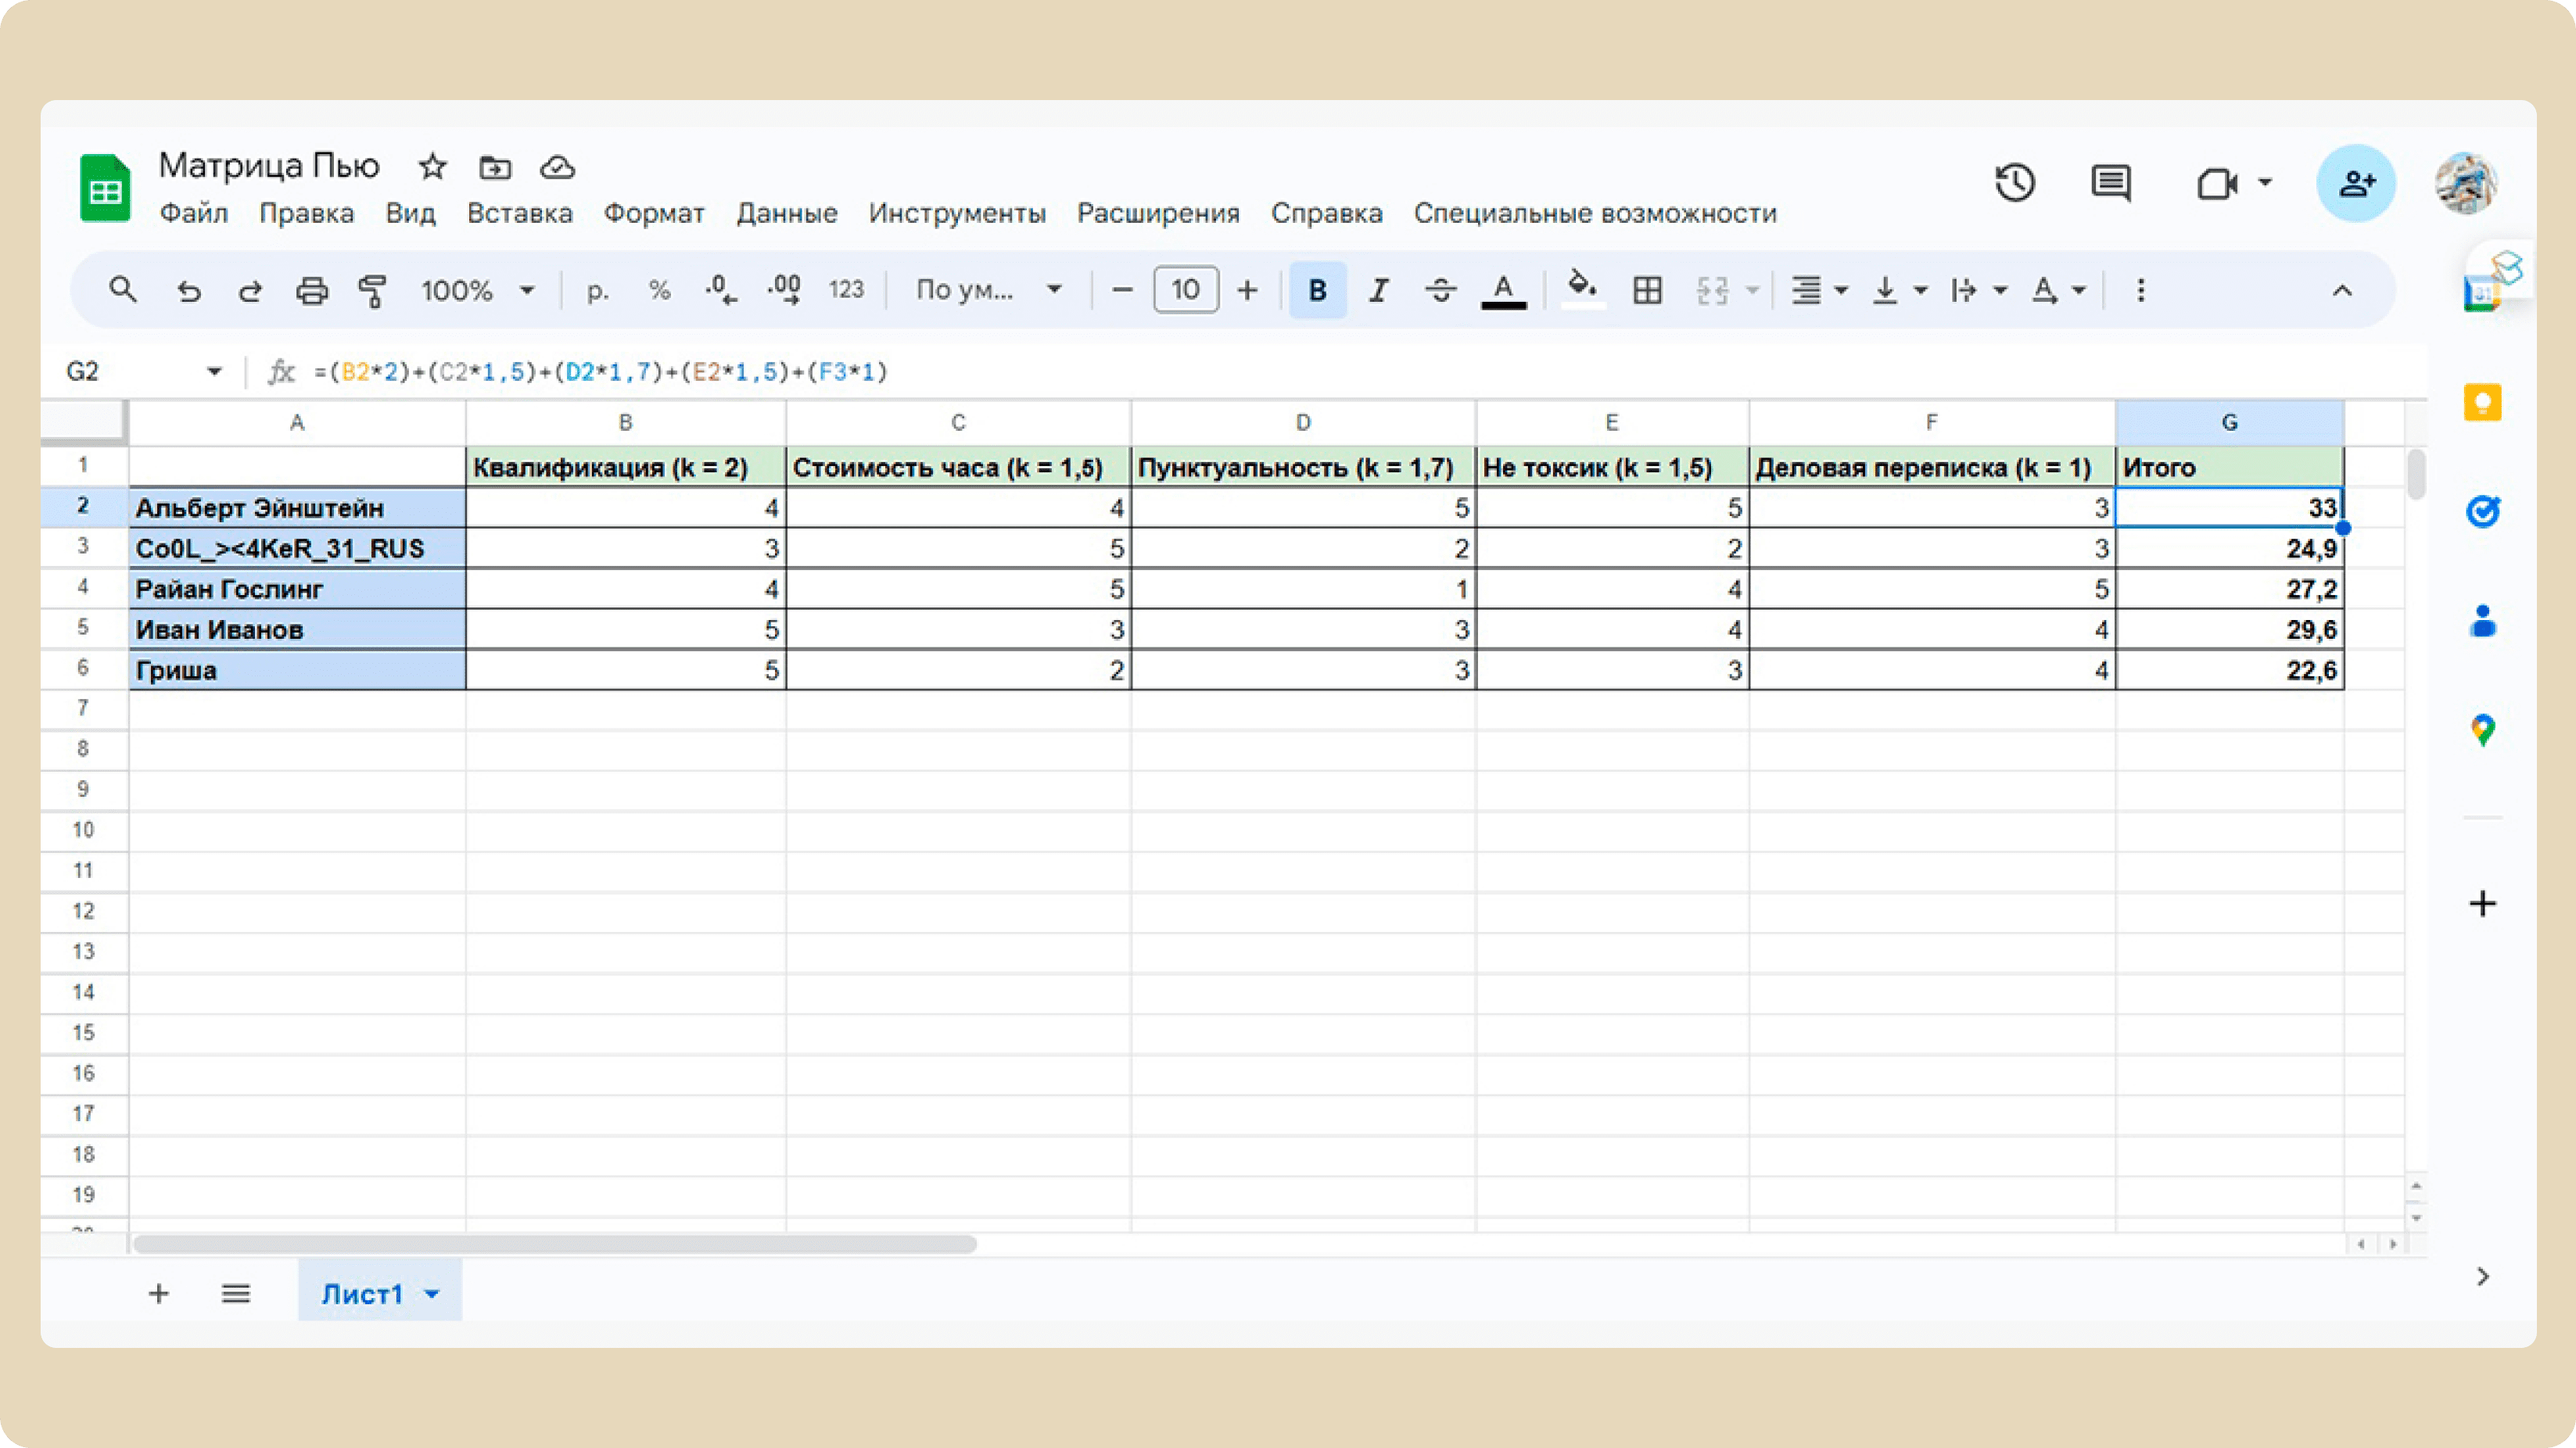The width and height of the screenshot is (2576, 1448).
Task: Format as currency (р.)
Action: [597, 291]
